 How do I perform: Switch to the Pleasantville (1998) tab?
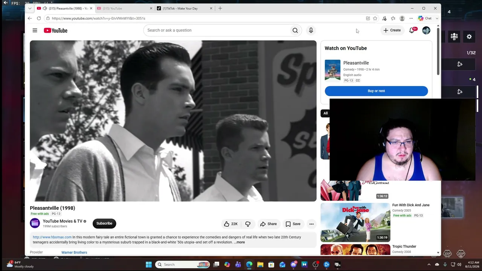(64, 8)
